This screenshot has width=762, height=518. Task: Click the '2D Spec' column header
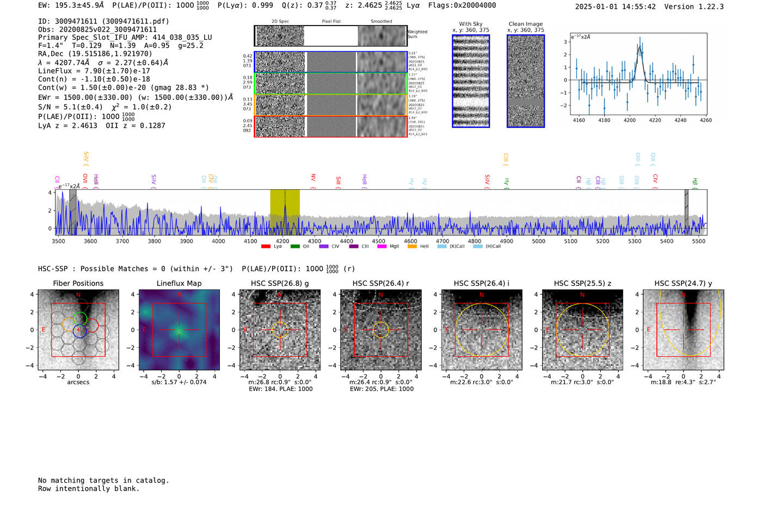pyautogui.click(x=280, y=22)
